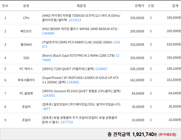
Task: Click the power supply price 162,000원 in 판매가
Action: [x=137, y=80]
